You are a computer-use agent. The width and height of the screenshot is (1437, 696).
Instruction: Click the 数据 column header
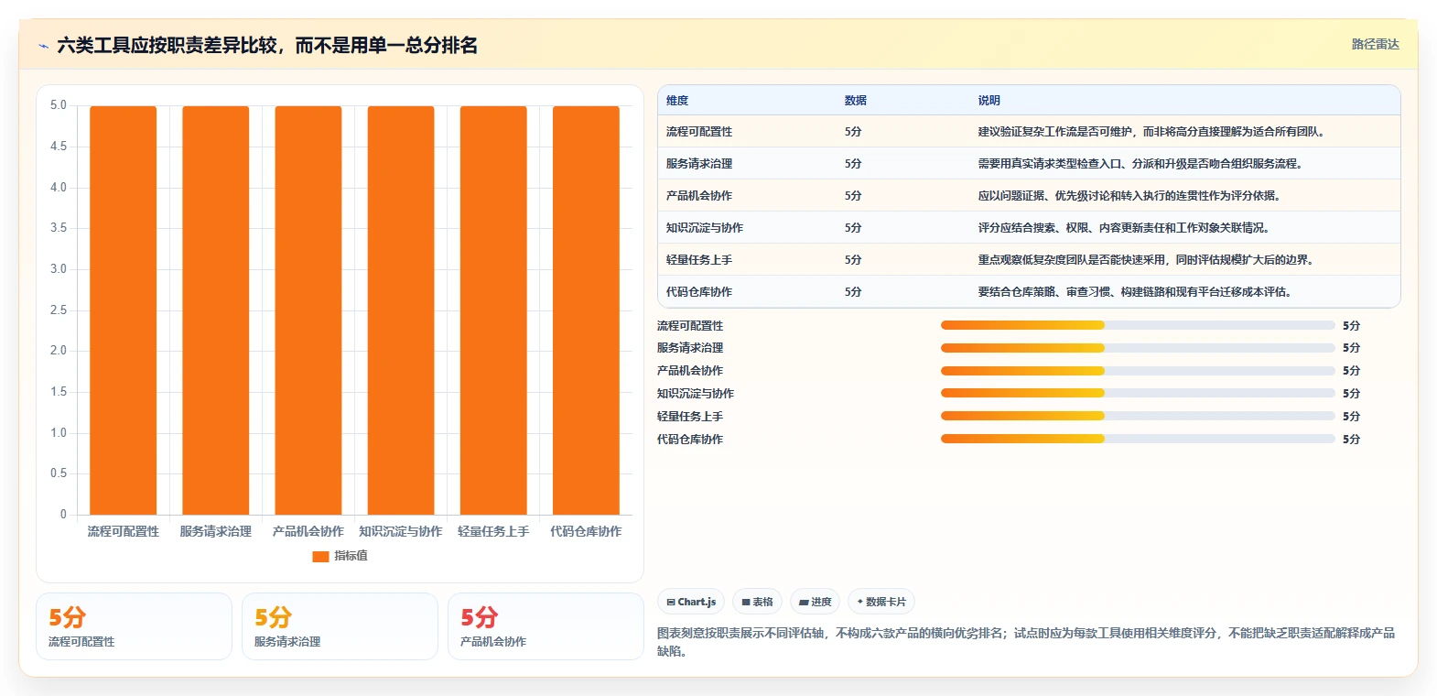pos(856,101)
